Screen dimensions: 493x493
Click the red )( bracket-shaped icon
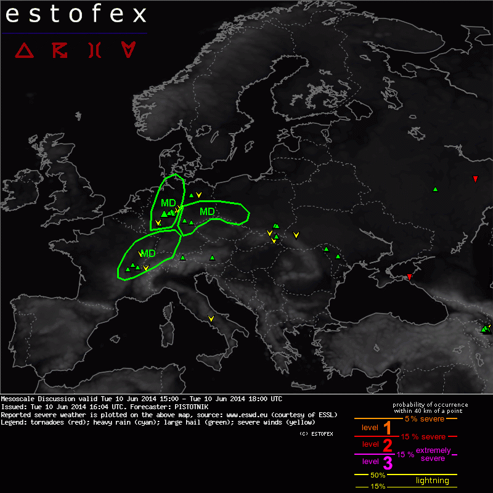point(94,50)
